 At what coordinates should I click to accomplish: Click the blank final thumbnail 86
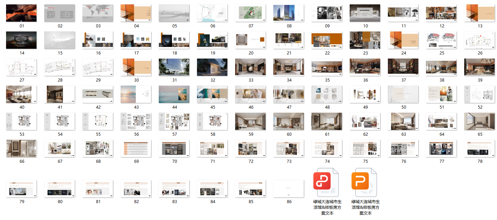point(289,189)
